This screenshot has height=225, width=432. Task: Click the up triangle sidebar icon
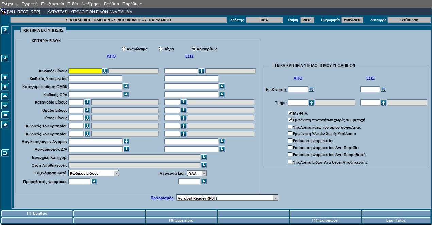point(5,96)
